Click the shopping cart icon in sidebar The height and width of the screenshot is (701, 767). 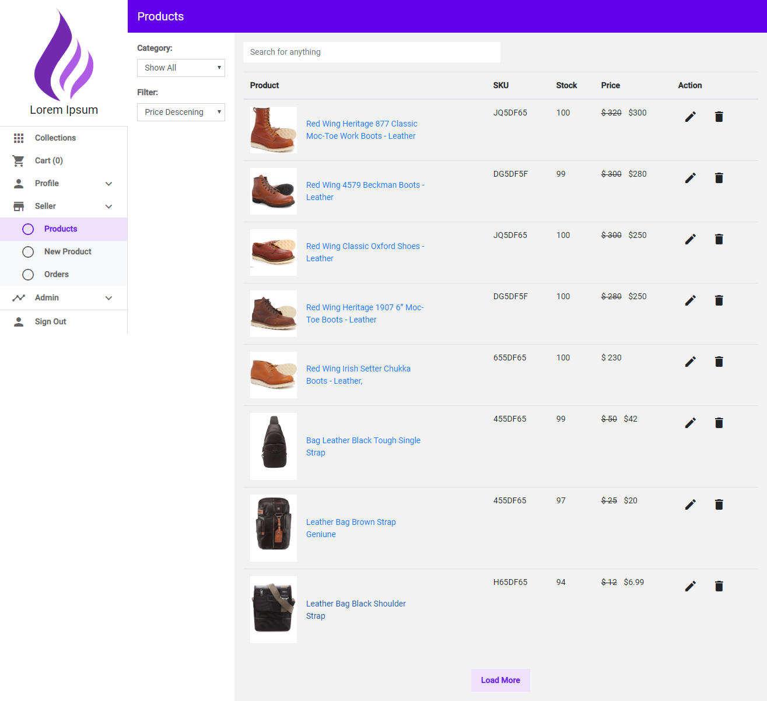19,160
